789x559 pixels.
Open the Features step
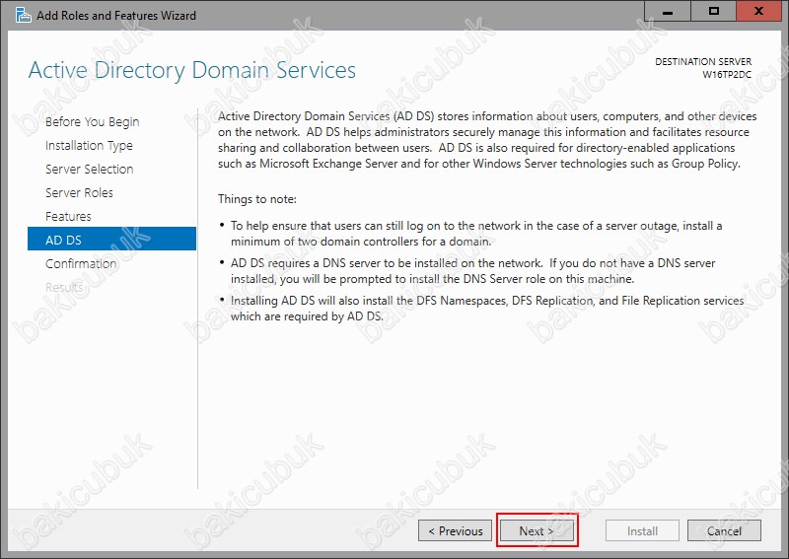[x=68, y=216]
